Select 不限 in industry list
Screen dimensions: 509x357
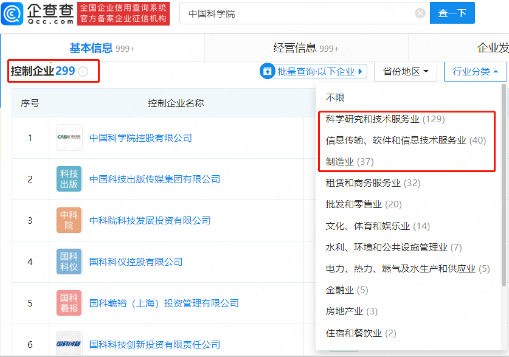coord(335,97)
